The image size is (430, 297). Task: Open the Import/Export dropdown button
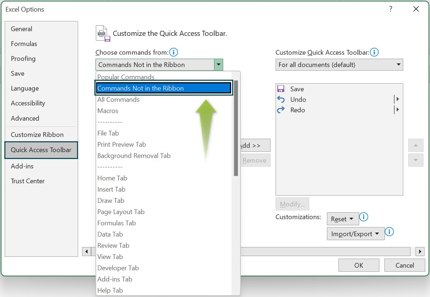point(356,234)
